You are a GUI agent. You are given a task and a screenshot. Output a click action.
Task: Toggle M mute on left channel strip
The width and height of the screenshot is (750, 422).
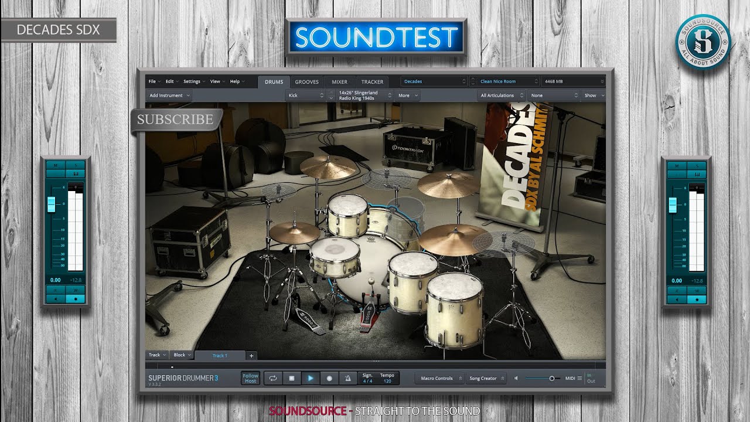pyautogui.click(x=56, y=166)
